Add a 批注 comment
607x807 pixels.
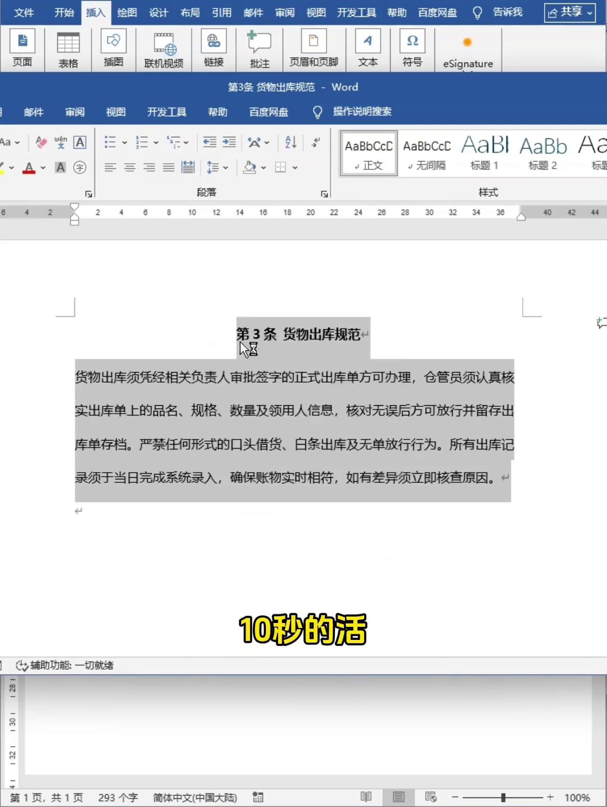[x=259, y=50]
